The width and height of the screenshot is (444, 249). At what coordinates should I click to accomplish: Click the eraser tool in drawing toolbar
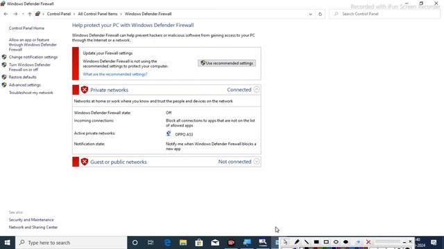(x=358, y=242)
